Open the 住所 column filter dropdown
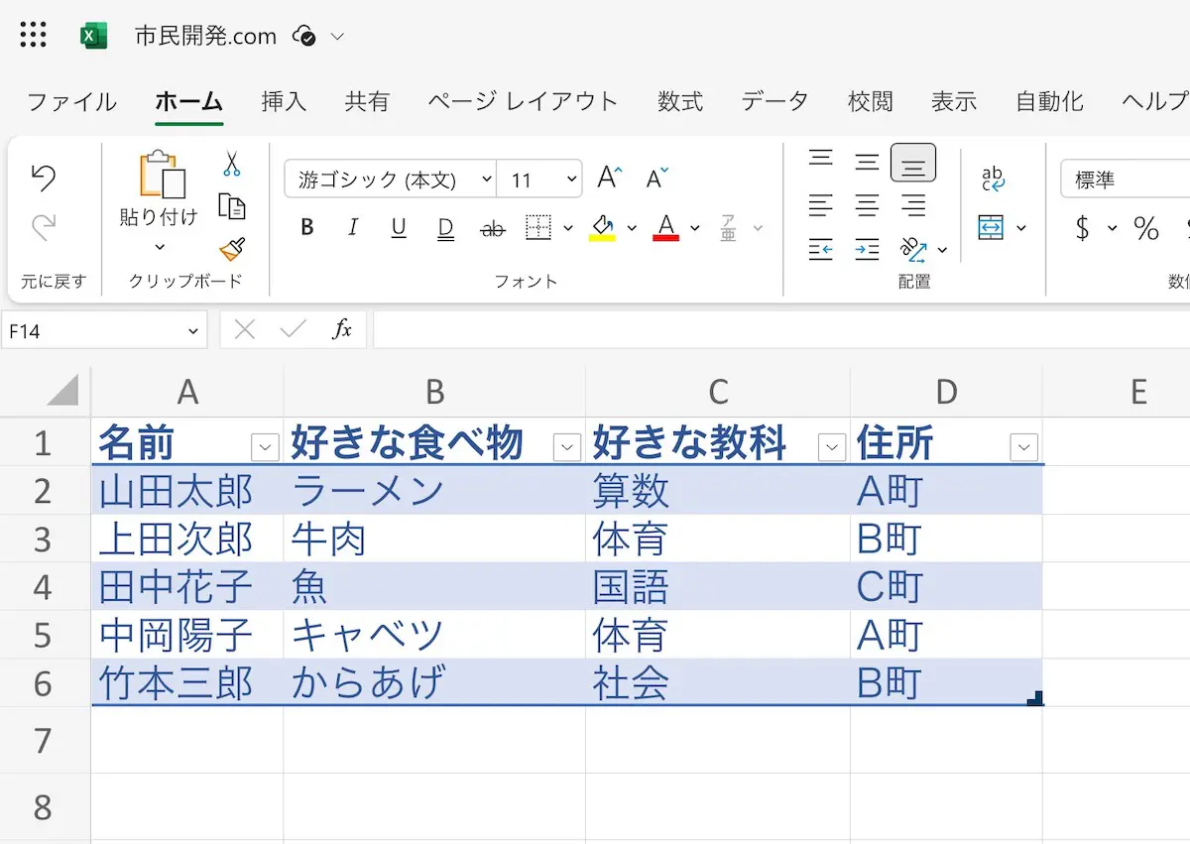The height and width of the screenshot is (844, 1190). point(1023,447)
